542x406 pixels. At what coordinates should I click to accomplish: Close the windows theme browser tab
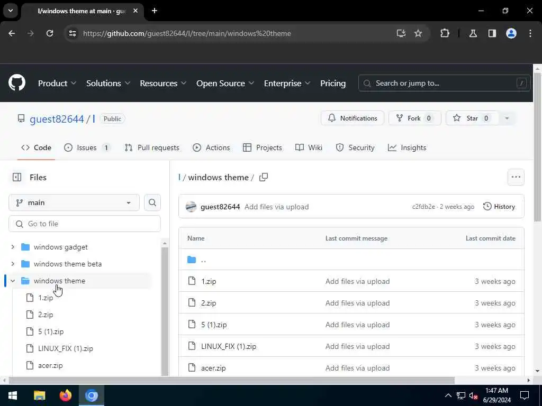click(x=135, y=11)
